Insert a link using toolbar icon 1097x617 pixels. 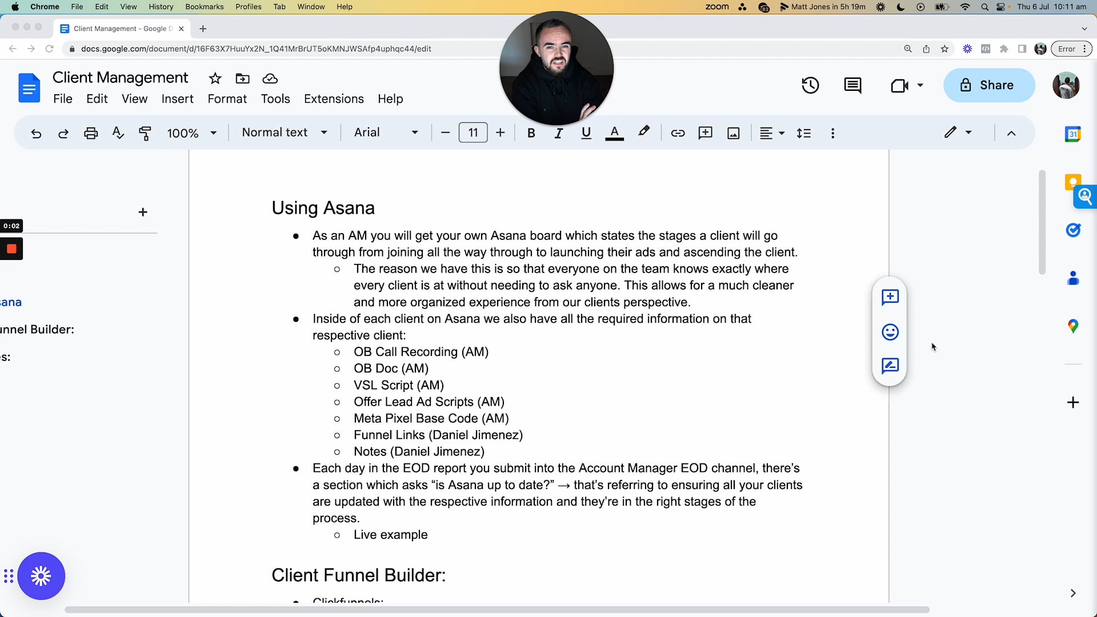(678, 133)
